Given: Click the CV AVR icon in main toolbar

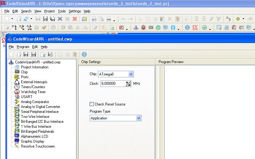Looking at the screenshot, I should 195,28.
